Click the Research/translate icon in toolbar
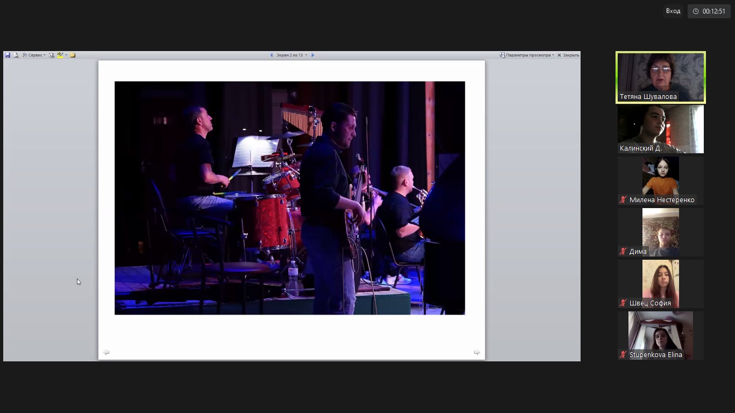This screenshot has width=735, height=413. coord(52,55)
